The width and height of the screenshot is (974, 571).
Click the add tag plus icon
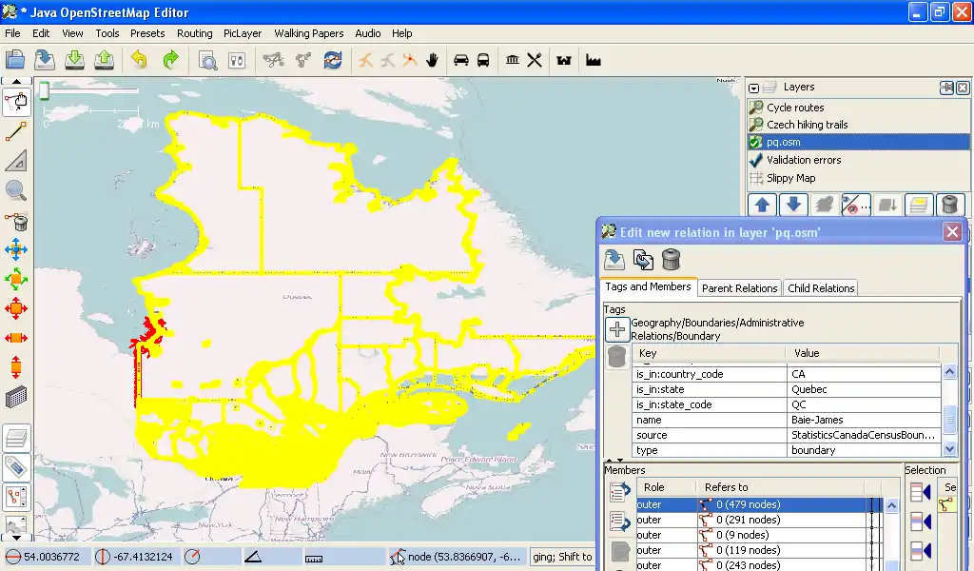[x=617, y=329]
